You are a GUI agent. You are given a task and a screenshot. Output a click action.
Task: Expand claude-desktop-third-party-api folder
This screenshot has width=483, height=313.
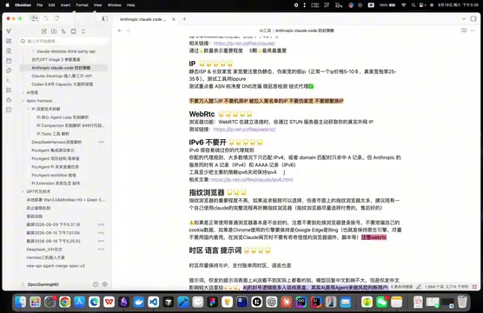pyautogui.click(x=33, y=51)
